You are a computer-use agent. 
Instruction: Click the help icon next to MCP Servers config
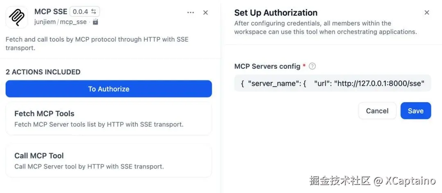coord(312,66)
